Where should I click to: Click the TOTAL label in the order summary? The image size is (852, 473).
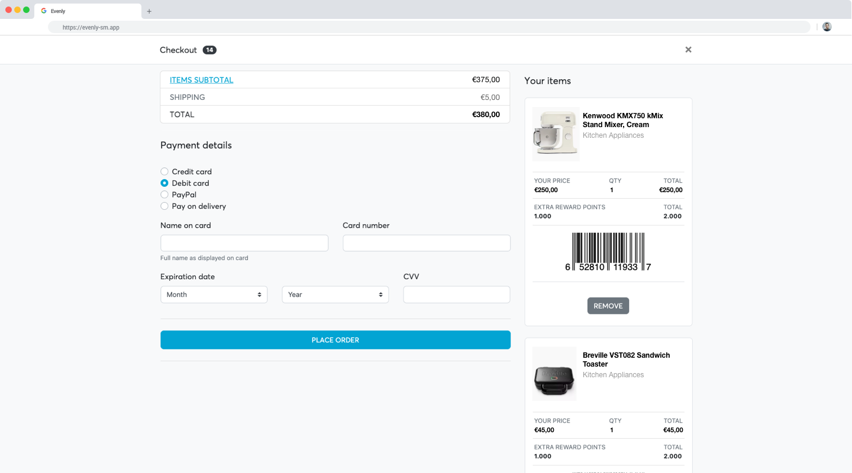[x=182, y=115]
